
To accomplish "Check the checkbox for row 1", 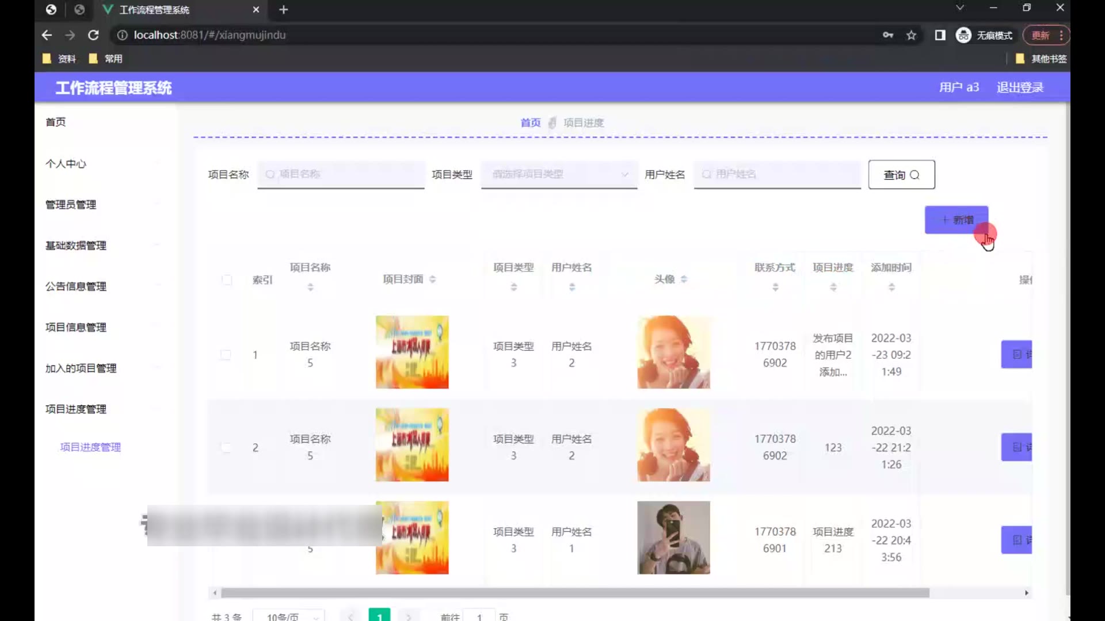I will point(226,355).
